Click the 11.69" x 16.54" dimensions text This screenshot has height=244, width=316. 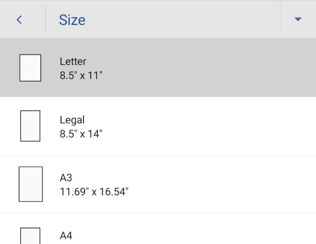point(94,192)
